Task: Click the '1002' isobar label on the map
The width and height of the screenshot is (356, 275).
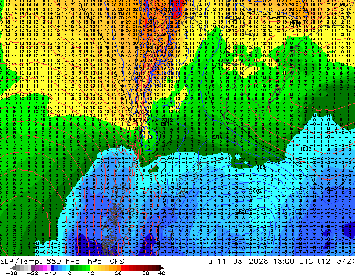Action: coord(255,191)
